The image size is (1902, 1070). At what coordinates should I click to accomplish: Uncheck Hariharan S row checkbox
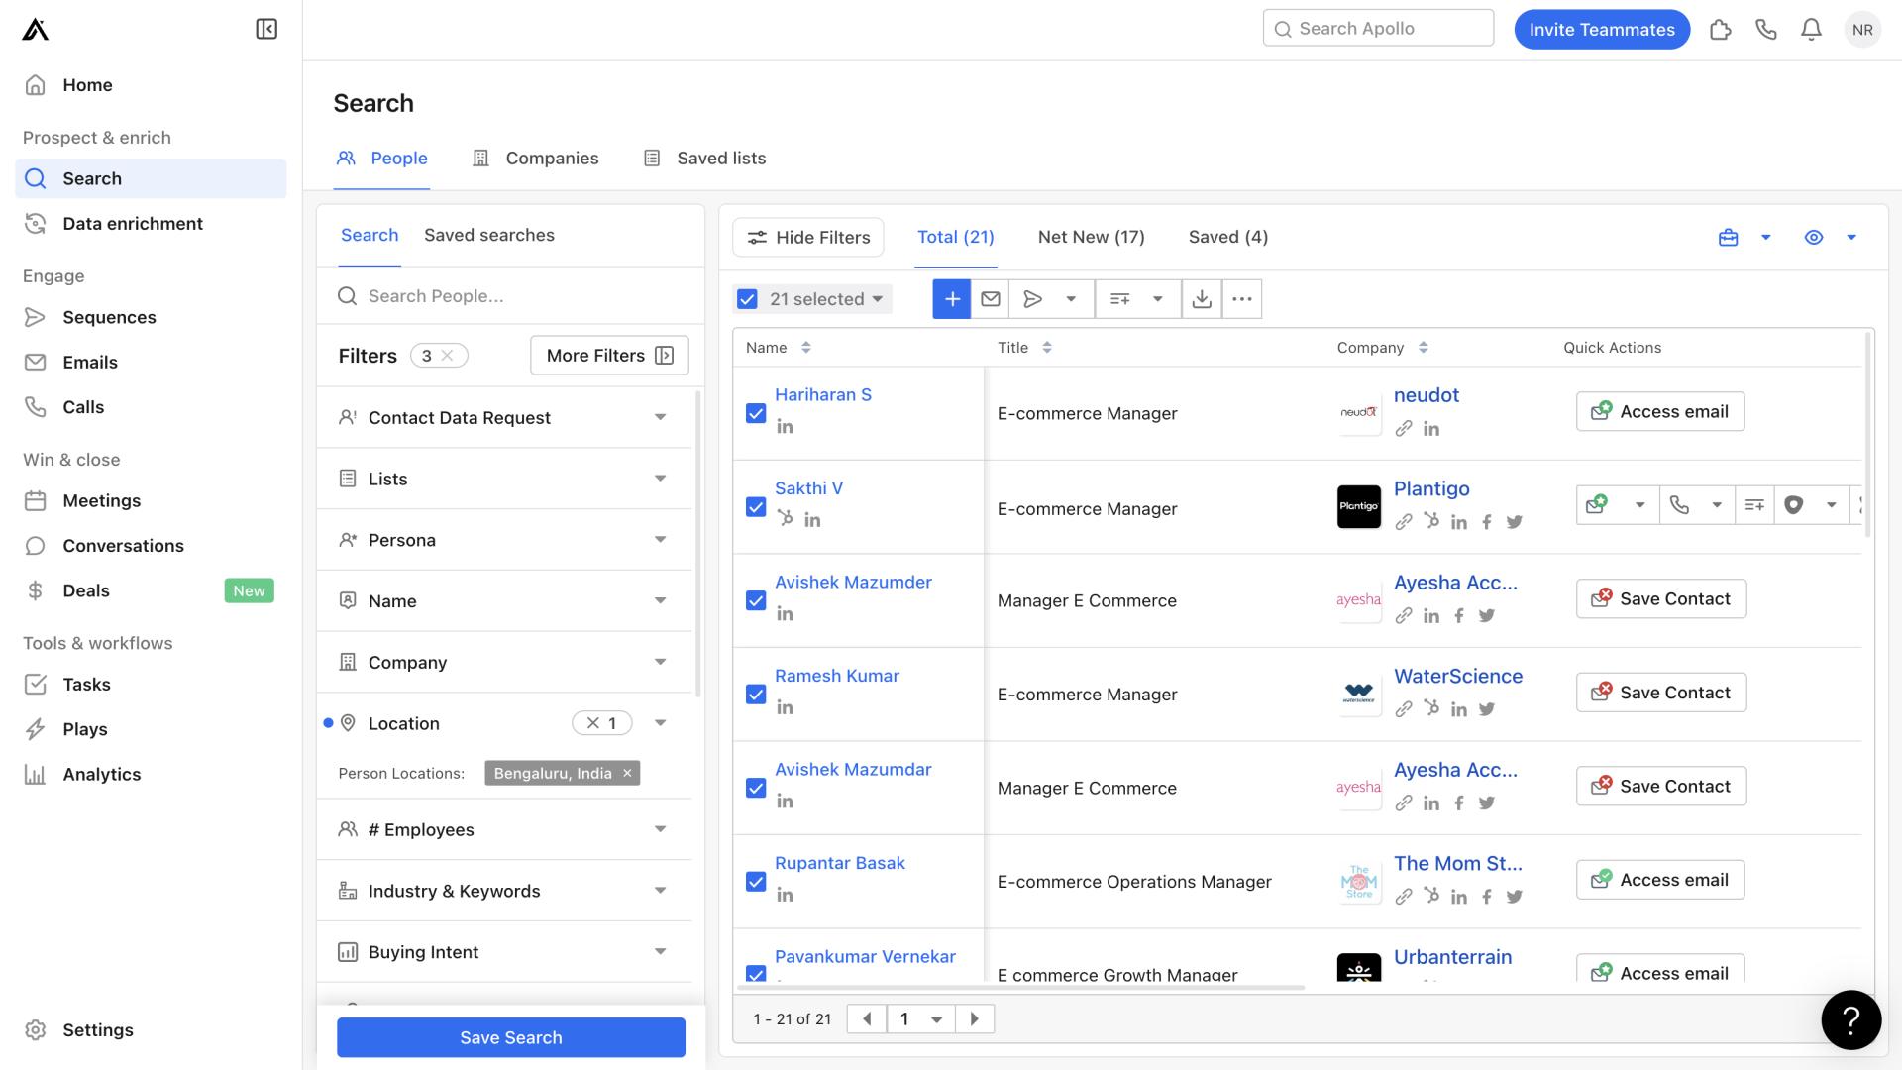756,413
